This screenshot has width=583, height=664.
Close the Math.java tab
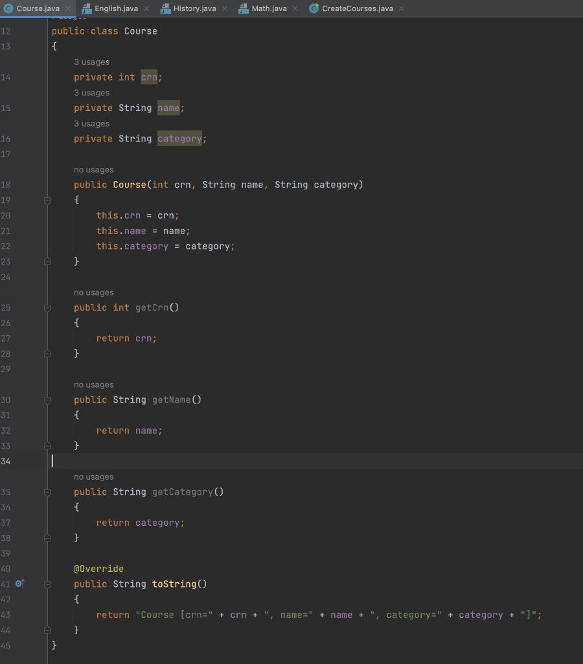click(x=295, y=8)
